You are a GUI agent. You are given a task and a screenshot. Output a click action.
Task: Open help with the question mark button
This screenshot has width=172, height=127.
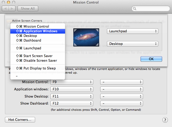(165, 120)
